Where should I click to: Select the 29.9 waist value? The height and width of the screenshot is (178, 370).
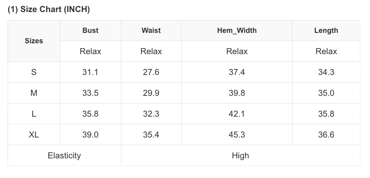coord(151,93)
